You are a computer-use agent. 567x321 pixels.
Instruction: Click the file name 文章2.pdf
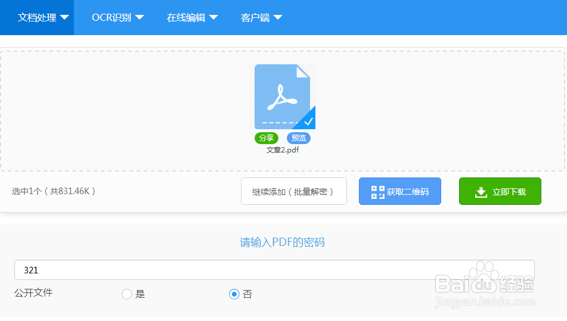(x=283, y=150)
